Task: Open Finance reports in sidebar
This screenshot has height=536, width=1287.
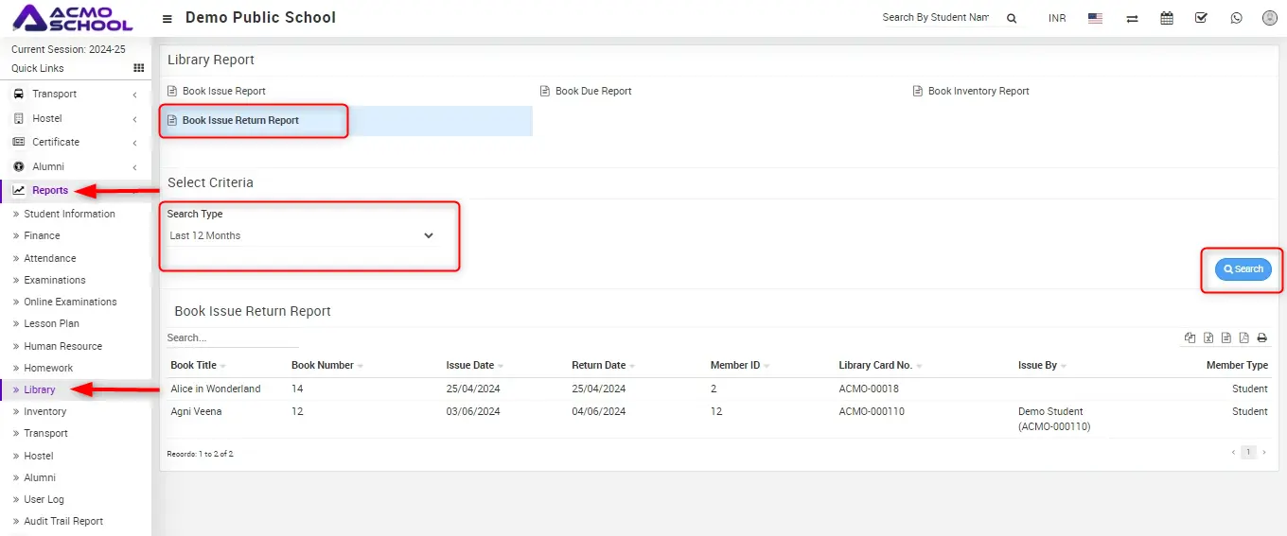Action: (x=42, y=235)
